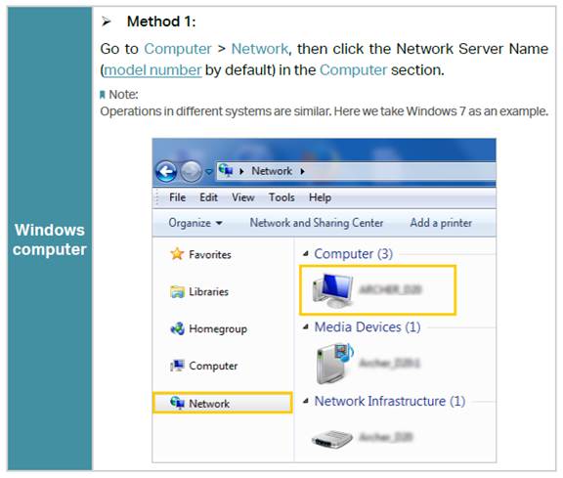Collapse the Network Infrastructure (1) group
Viewport: 563px width, 478px height.
click(306, 401)
